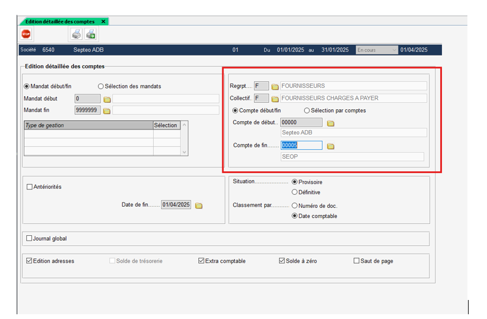Click into the Compte de fin input field
Screen dimensions: 487x319
pos(302,146)
